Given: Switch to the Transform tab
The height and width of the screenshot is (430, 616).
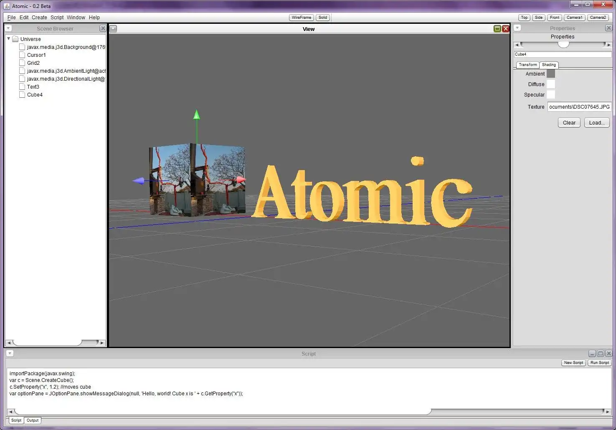Looking at the screenshot, I should 527,65.
